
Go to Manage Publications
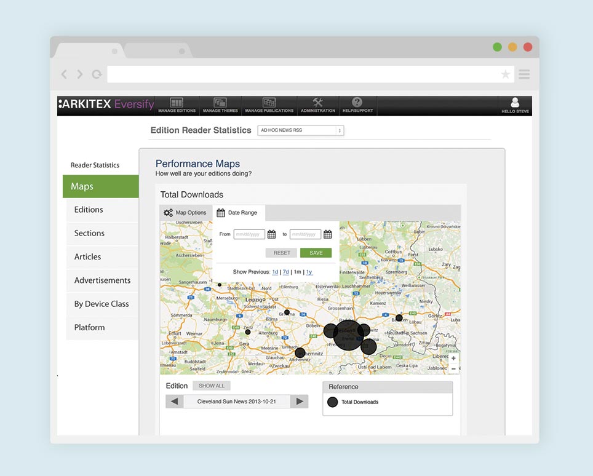(x=269, y=106)
